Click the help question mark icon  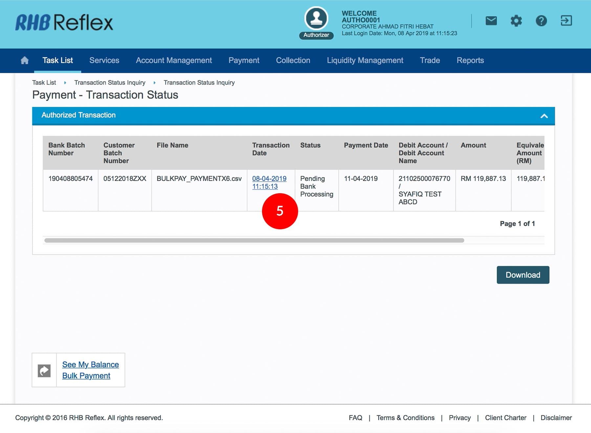click(x=541, y=21)
